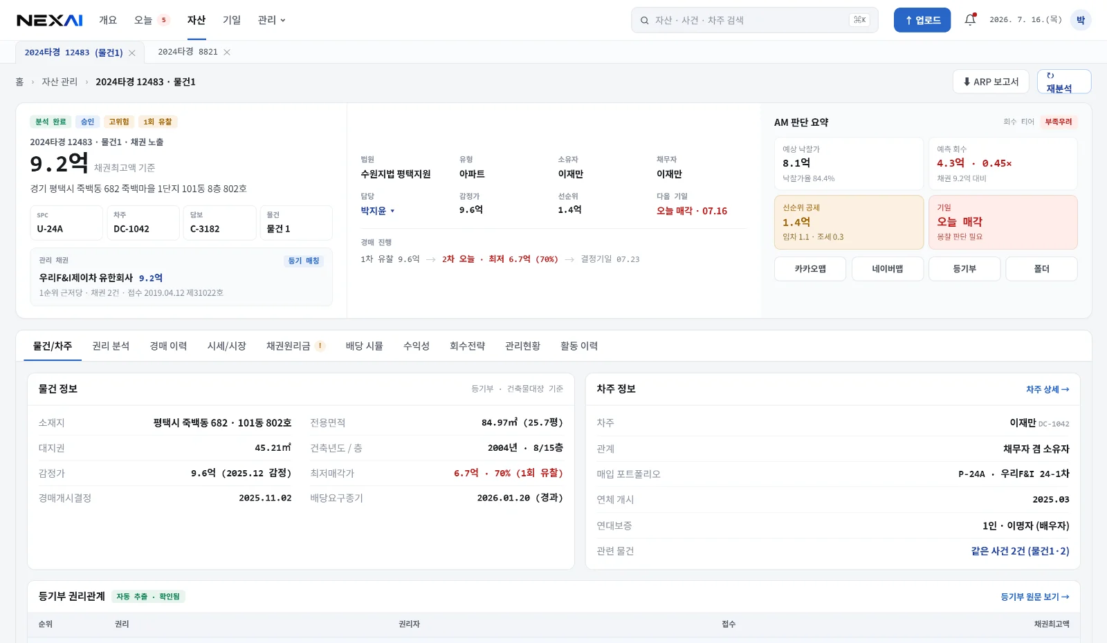Screen dimensions: 1107x643
Task: Switch to the 수익성 tab
Action: point(417,346)
